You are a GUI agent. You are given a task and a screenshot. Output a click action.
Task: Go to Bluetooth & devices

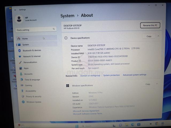(32, 50)
